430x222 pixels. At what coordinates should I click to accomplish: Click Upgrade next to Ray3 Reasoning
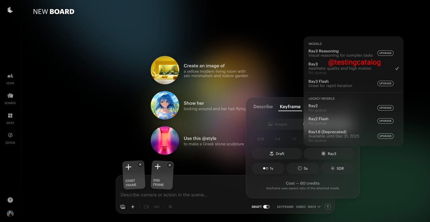click(x=385, y=53)
